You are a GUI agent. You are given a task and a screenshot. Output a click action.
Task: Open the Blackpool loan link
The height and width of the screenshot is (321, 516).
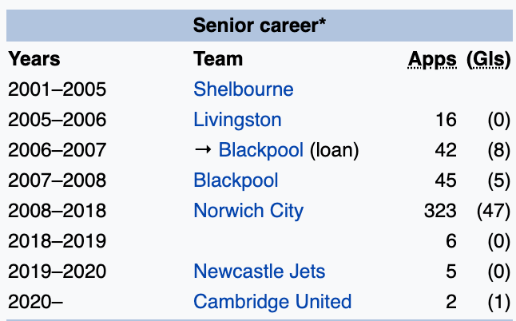click(261, 150)
